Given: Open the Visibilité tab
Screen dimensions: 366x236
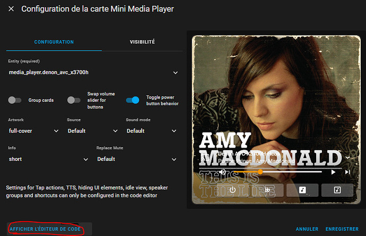Looking at the screenshot, I should [142, 42].
